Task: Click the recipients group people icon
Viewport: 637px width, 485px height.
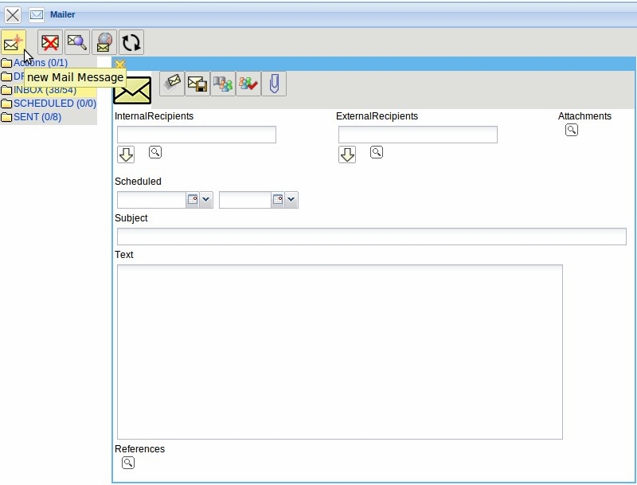Action: (x=223, y=84)
